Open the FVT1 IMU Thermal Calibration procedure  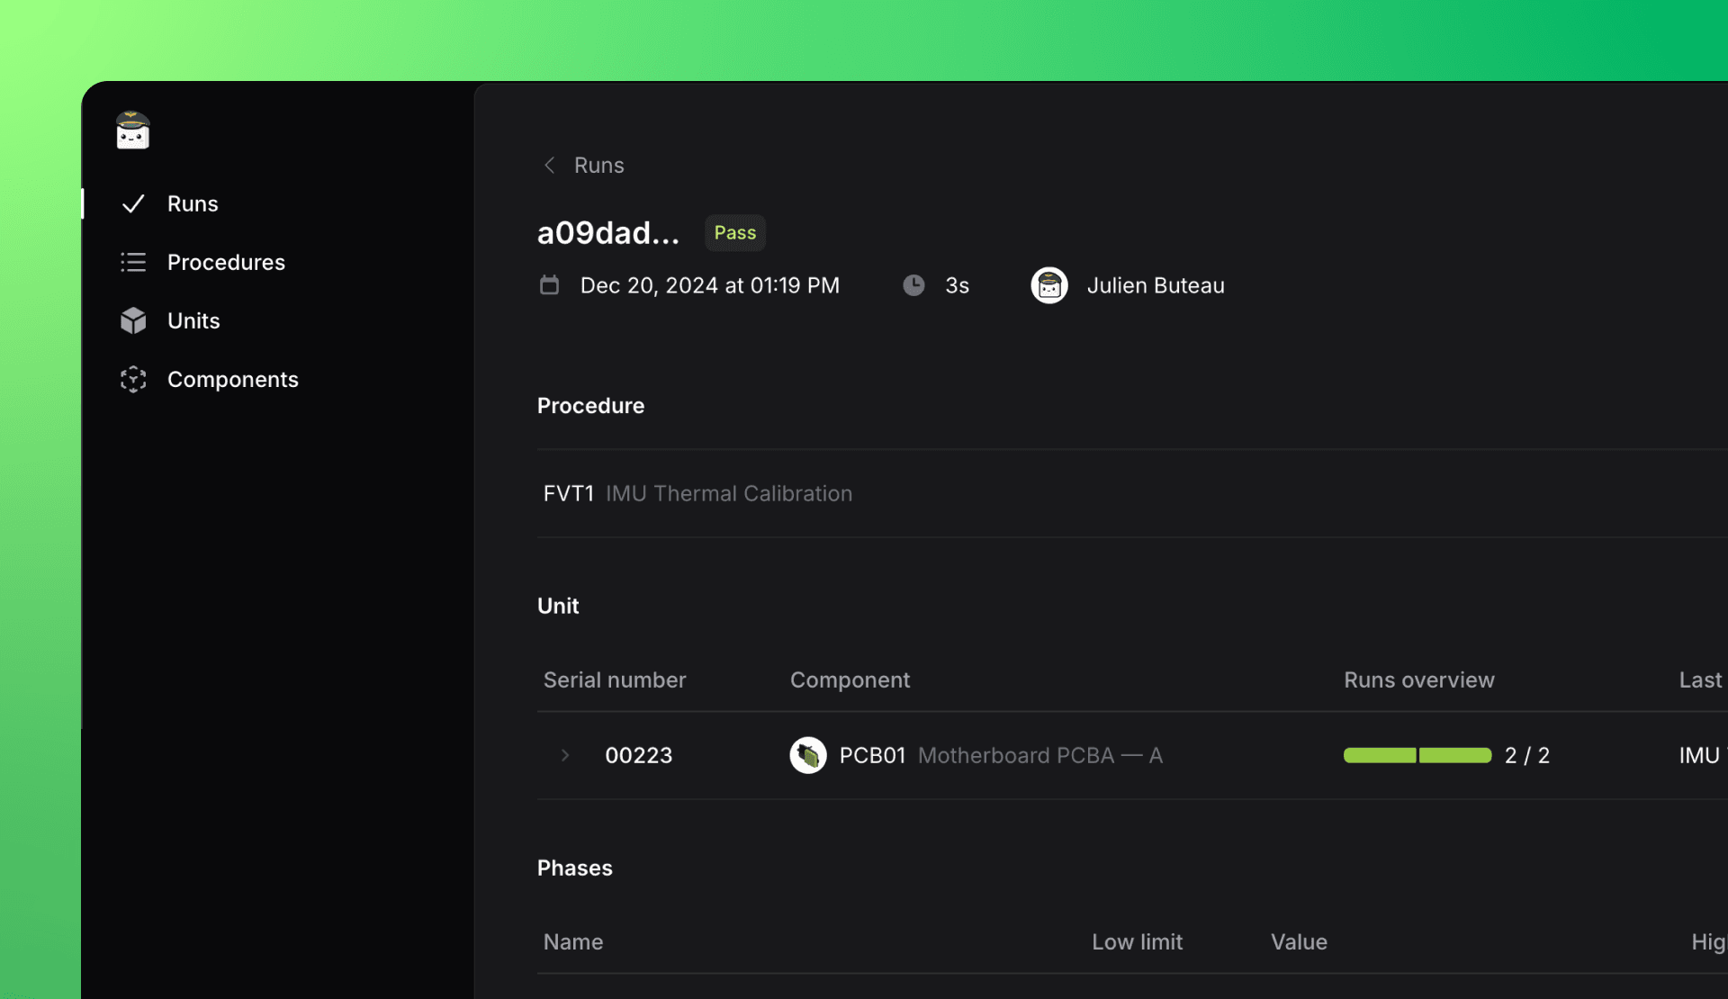(x=697, y=493)
